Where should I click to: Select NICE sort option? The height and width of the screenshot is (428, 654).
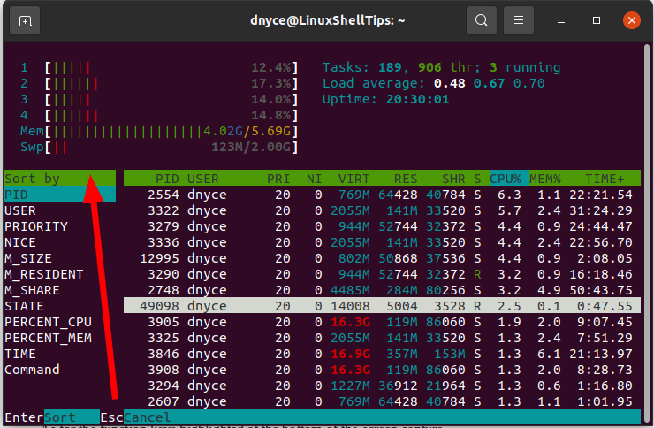(x=60, y=242)
